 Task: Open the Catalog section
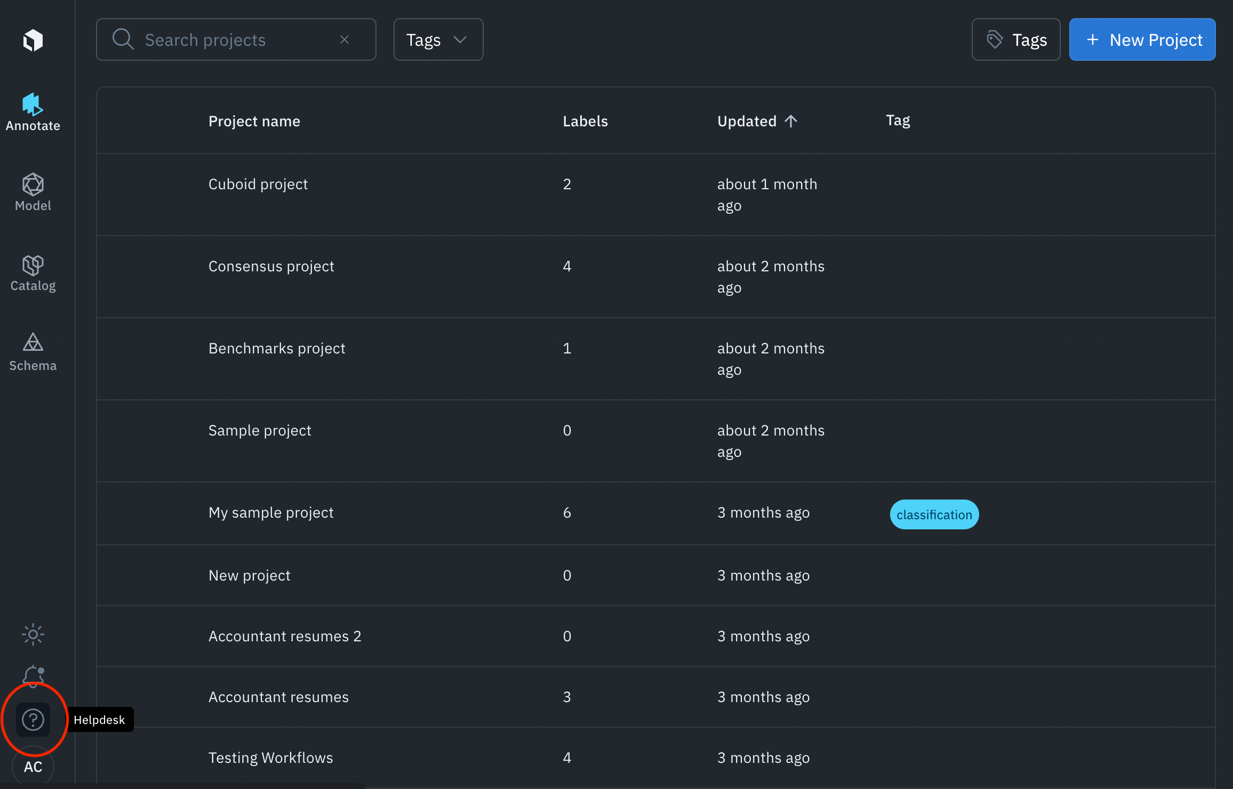33,272
